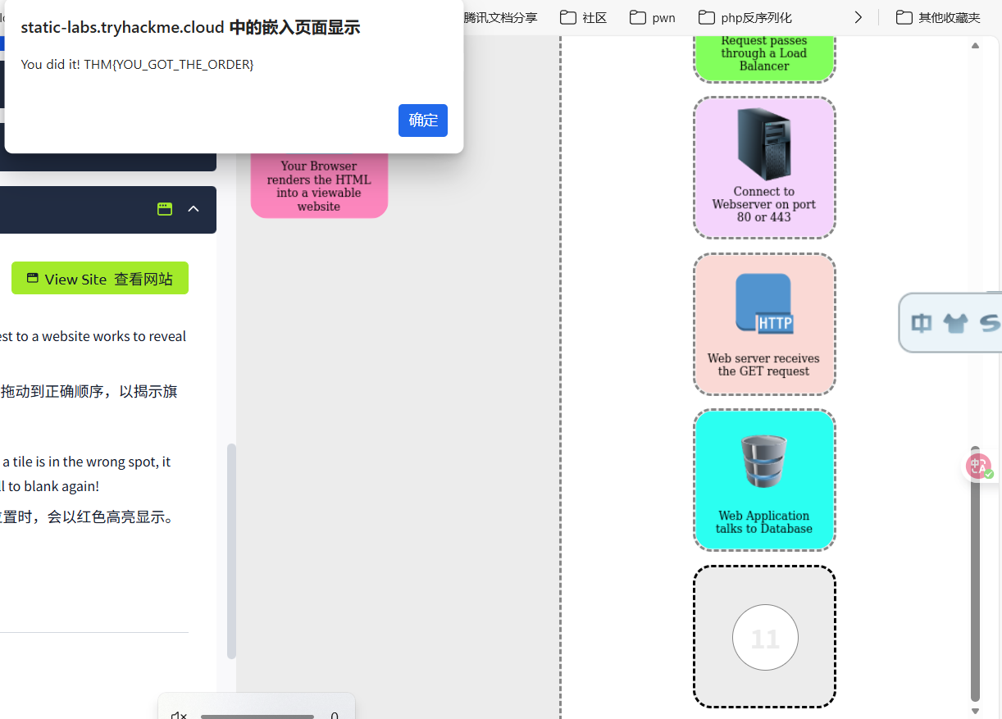The height and width of the screenshot is (719, 1002).
Task: Select the HTTP GET request tile icon
Action: 763,303
